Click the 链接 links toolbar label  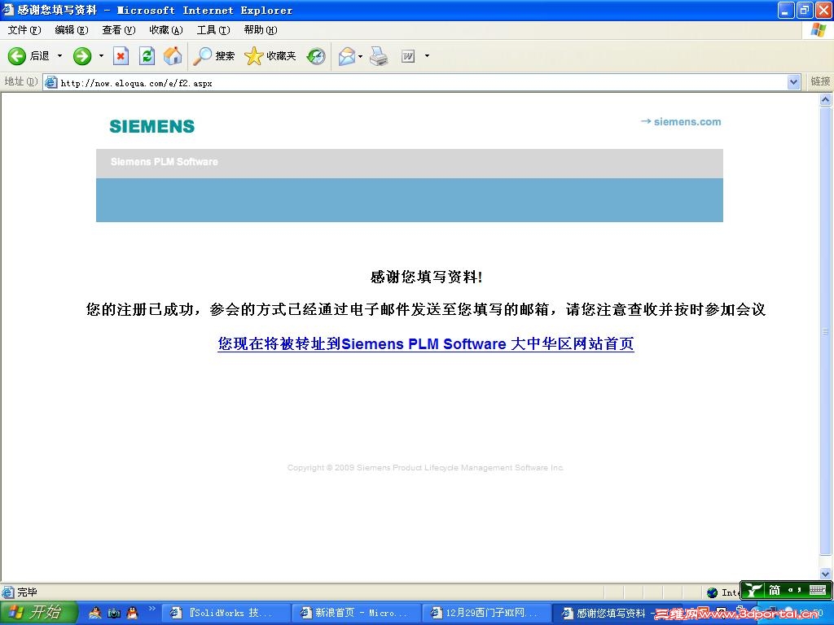coord(819,81)
